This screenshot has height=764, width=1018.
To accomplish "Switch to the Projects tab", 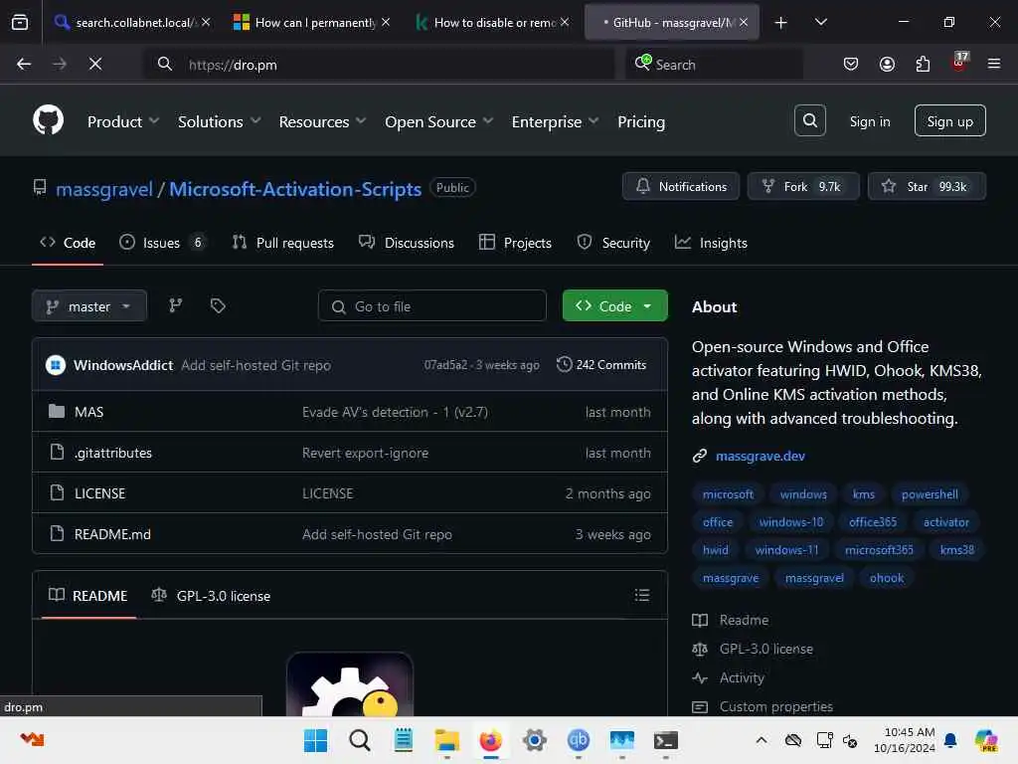I will [516, 243].
